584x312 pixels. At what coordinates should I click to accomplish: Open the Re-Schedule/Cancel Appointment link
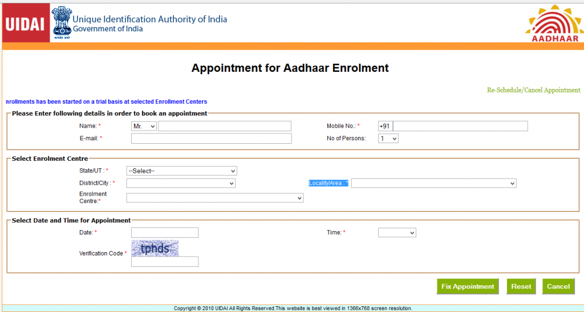[533, 90]
